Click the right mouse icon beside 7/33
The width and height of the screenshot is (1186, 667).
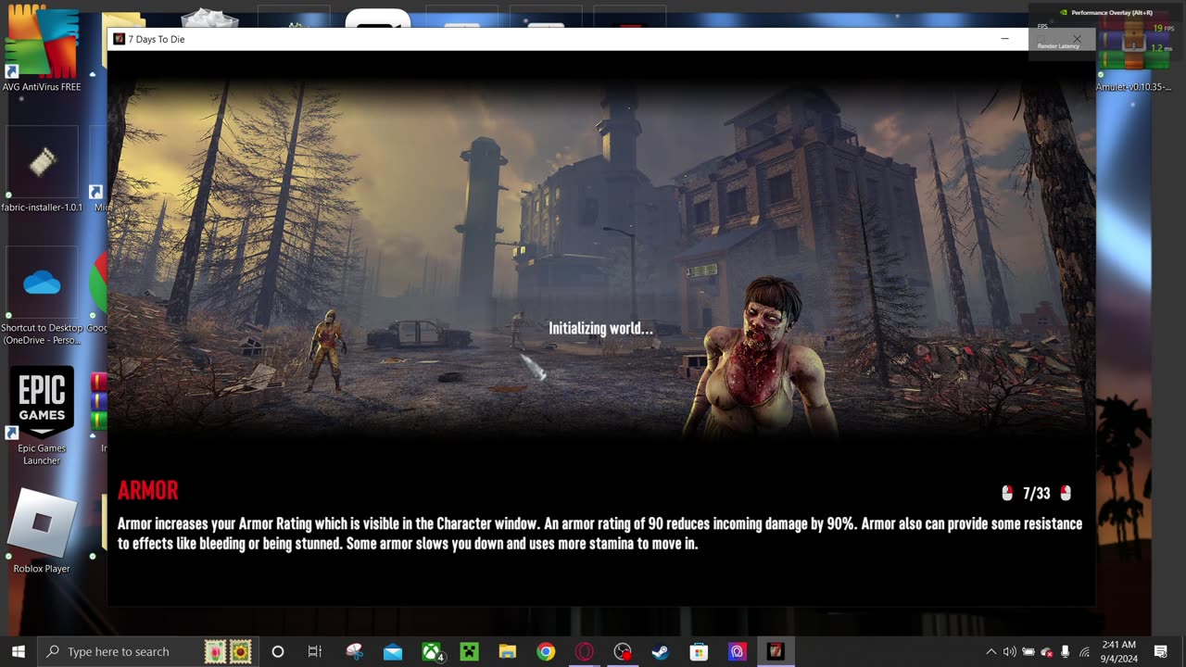coord(1066,493)
